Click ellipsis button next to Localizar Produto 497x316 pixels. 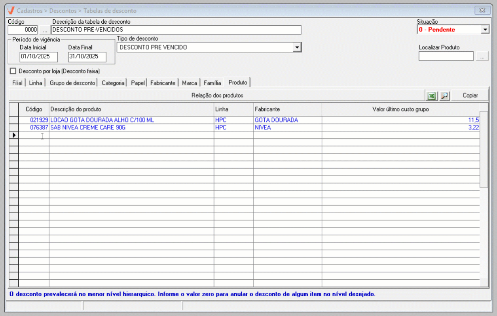pyautogui.click(x=482, y=57)
